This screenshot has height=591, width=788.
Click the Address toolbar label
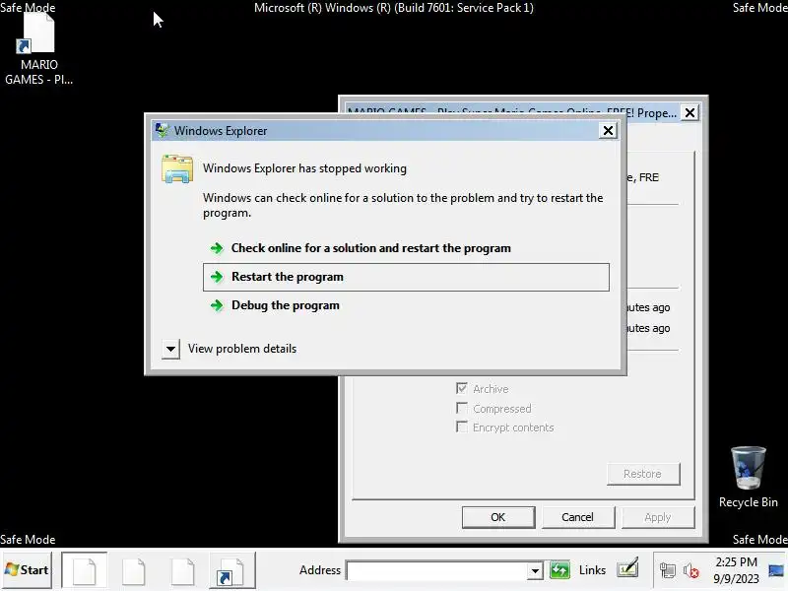tap(319, 570)
